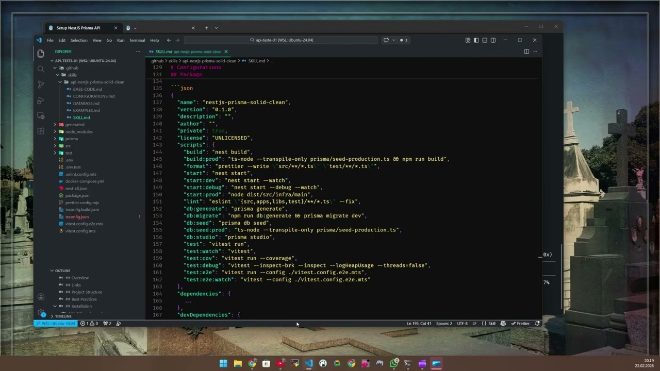Open the File menu

[50, 40]
